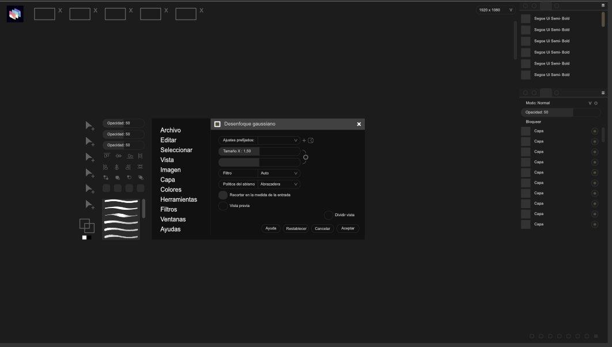The height and width of the screenshot is (347, 612).
Task: Click the font list vertical scrollbar
Action: [x=603, y=20]
